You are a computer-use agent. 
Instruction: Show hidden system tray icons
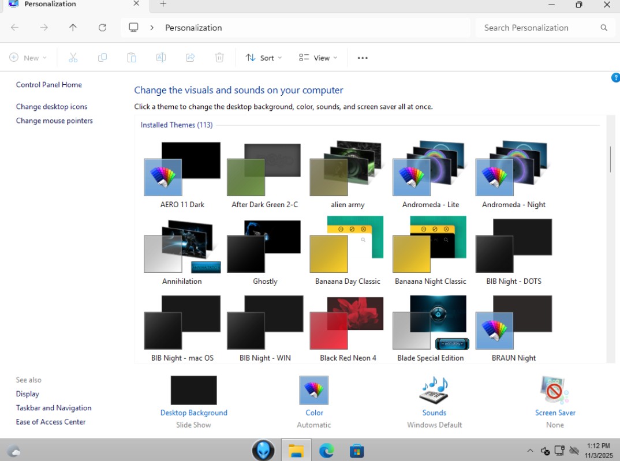[x=530, y=451]
